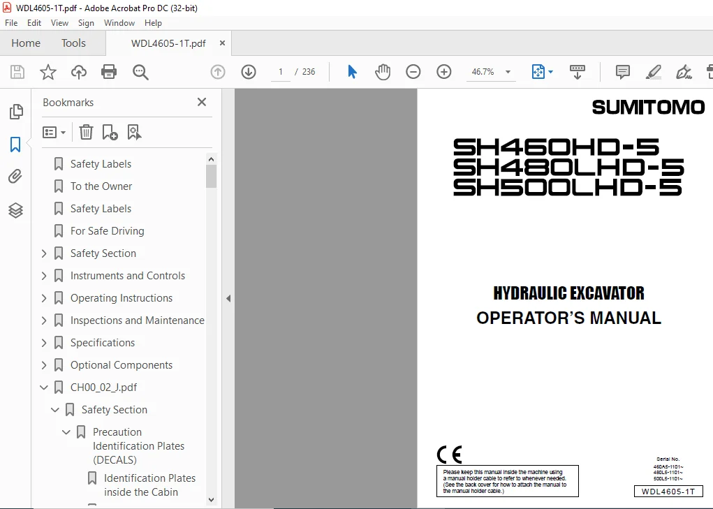Open the sign document pen tool
The height and width of the screenshot is (509, 713).
pyautogui.click(x=684, y=72)
